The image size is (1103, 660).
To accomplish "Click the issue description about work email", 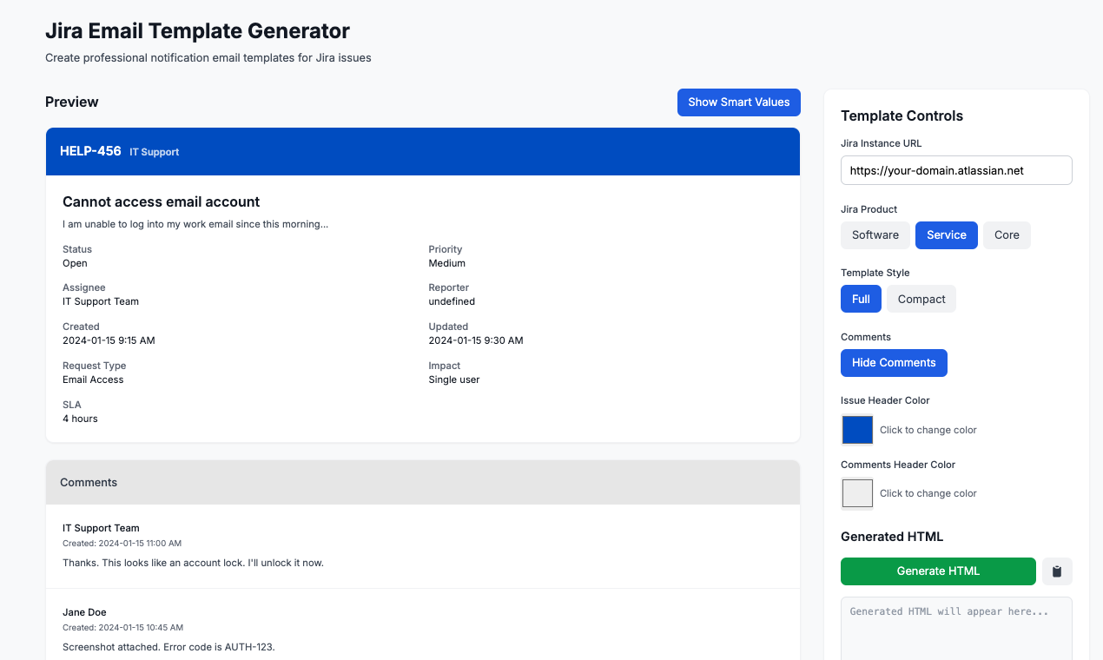I will click(x=195, y=224).
